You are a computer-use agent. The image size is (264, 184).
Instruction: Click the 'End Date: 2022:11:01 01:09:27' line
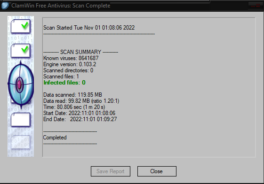[x=80, y=119]
